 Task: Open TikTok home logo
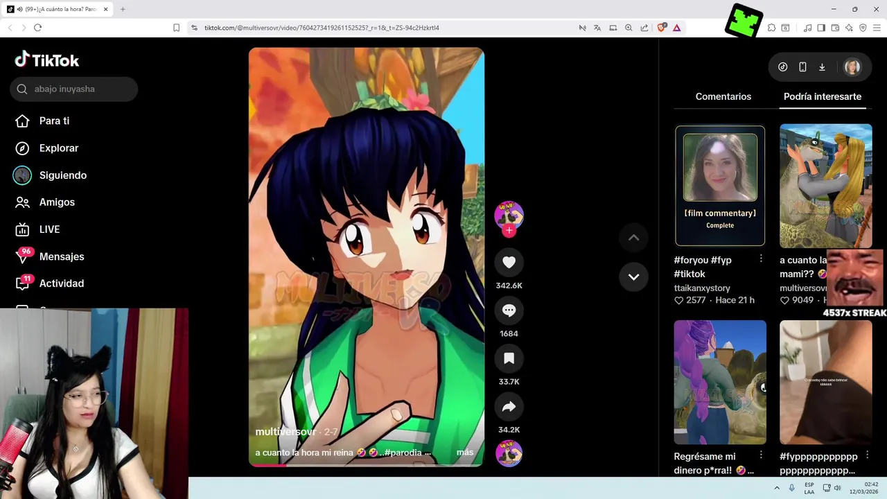(x=47, y=60)
